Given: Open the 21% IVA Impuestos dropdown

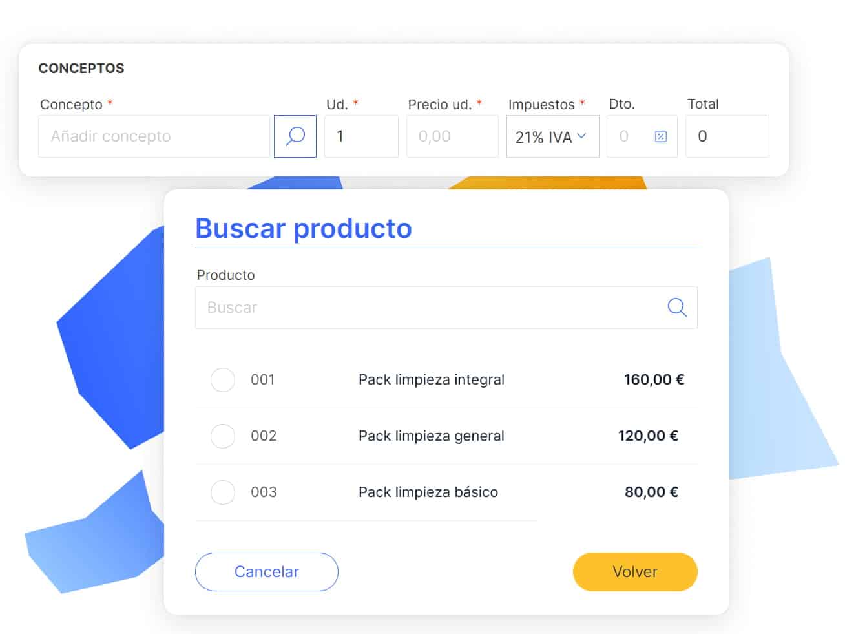Looking at the screenshot, I should pyautogui.click(x=552, y=136).
